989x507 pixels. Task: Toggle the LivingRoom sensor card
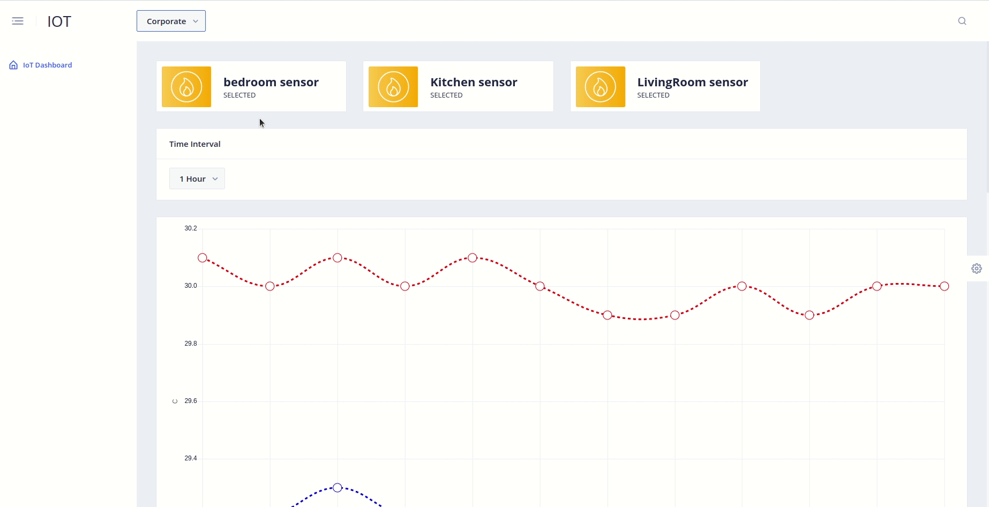coord(665,86)
